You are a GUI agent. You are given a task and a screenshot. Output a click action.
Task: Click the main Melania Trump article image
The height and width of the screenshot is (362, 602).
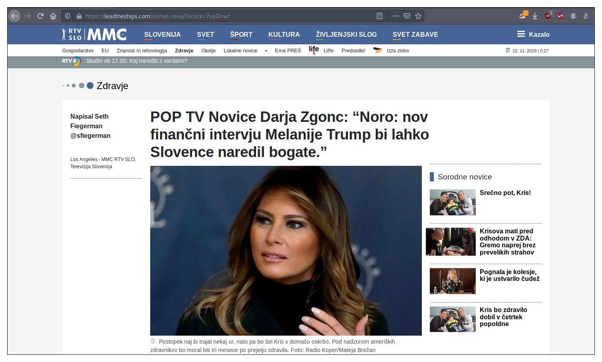coord(286,251)
